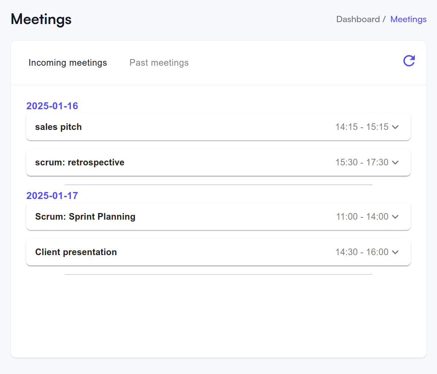Screen dimensions: 437x374
Task: Click the refresh meetings icon
Action: pyautogui.click(x=409, y=61)
